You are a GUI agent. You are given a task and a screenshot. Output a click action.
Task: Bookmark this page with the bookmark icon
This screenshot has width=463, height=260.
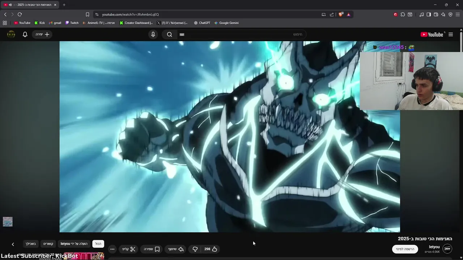pos(87,14)
